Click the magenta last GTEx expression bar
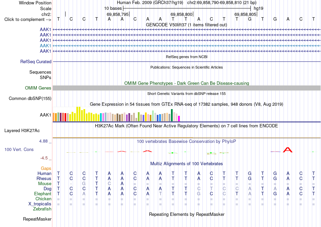The height and width of the screenshot is (227, 321). (179, 119)
